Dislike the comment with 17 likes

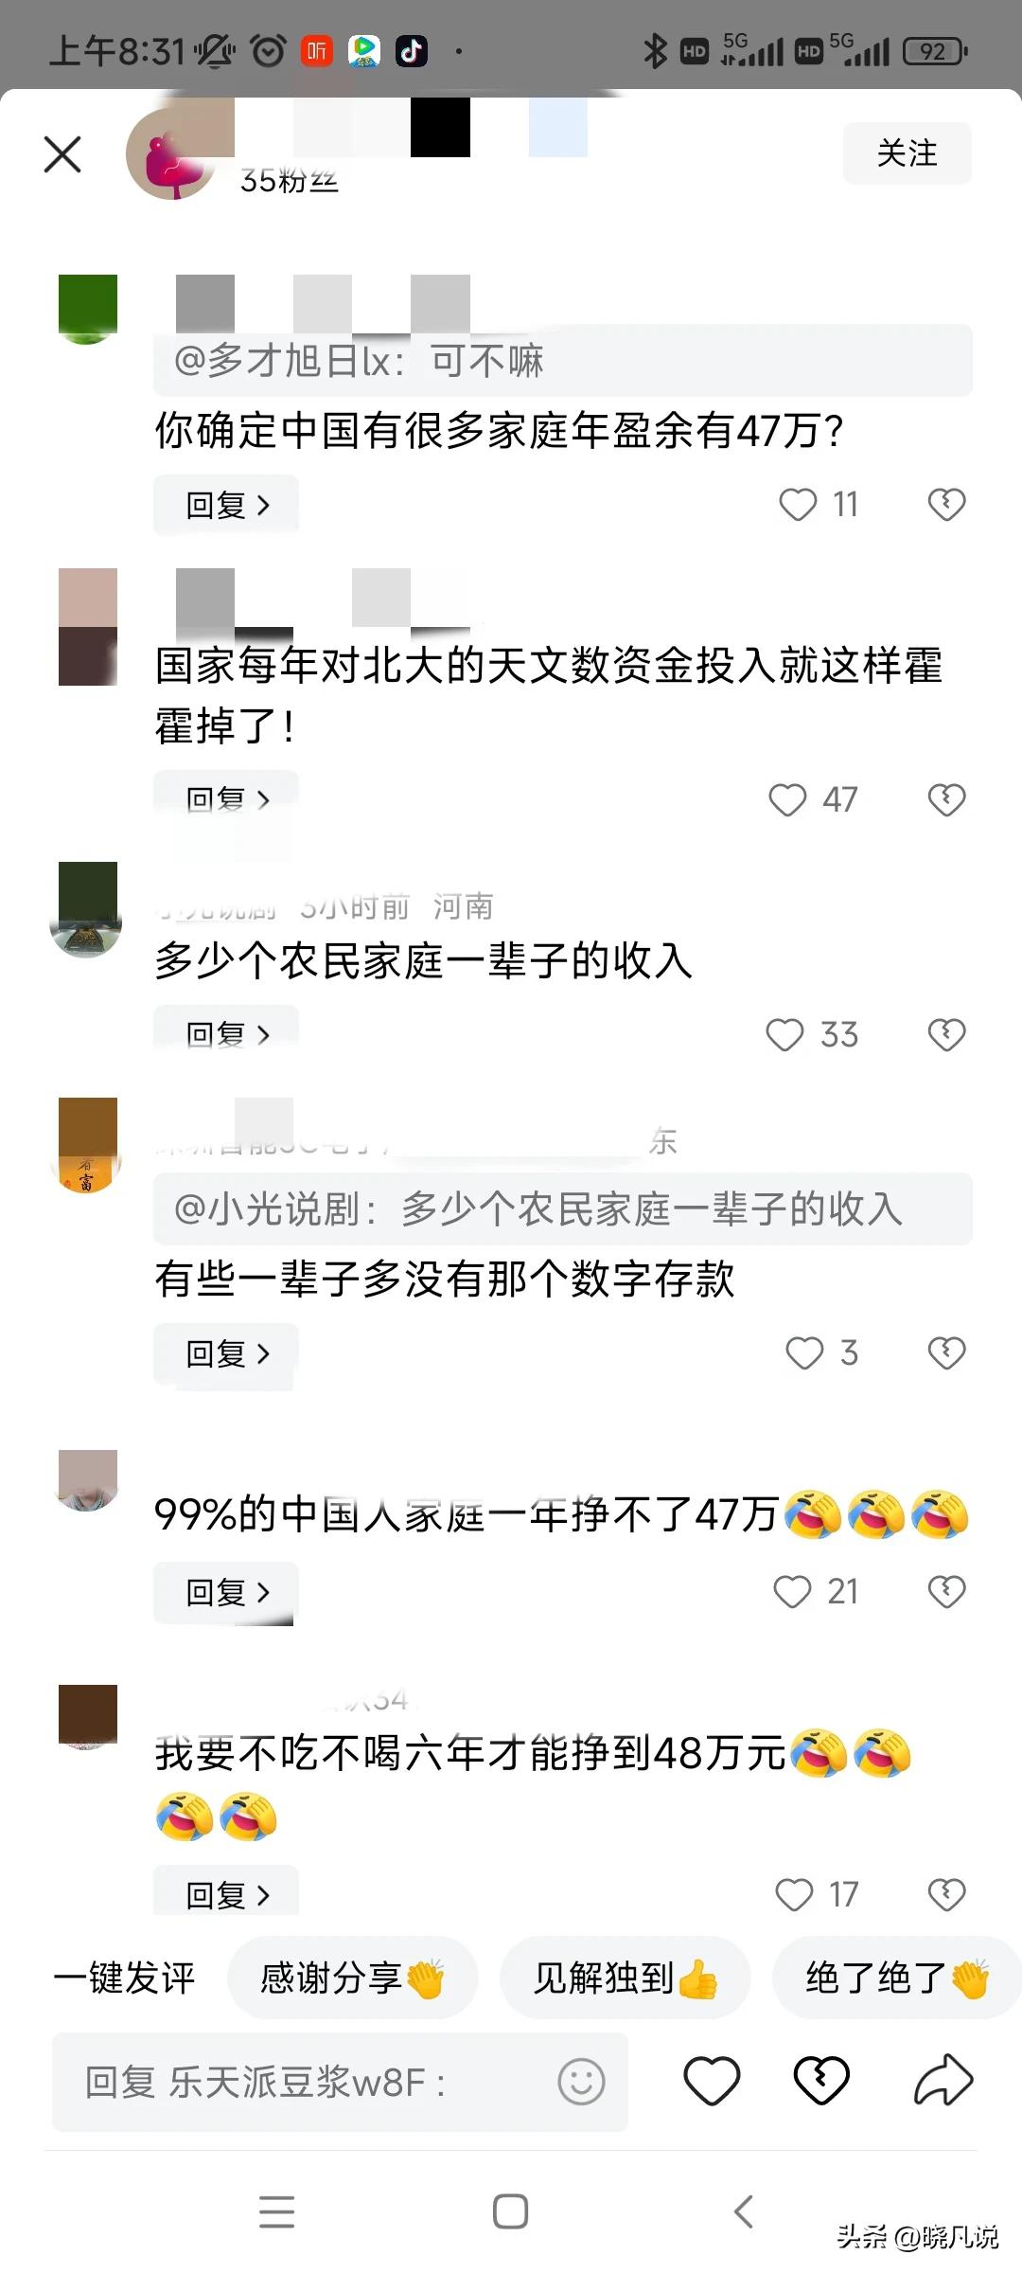pyautogui.click(x=946, y=1895)
